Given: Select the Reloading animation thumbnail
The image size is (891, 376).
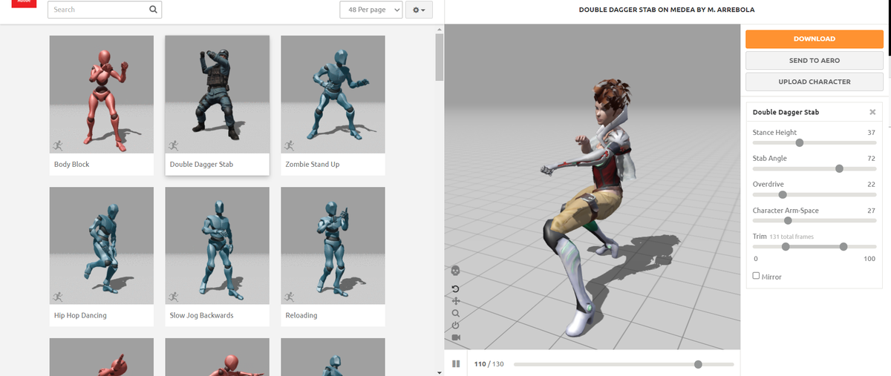Looking at the screenshot, I should tap(333, 245).
